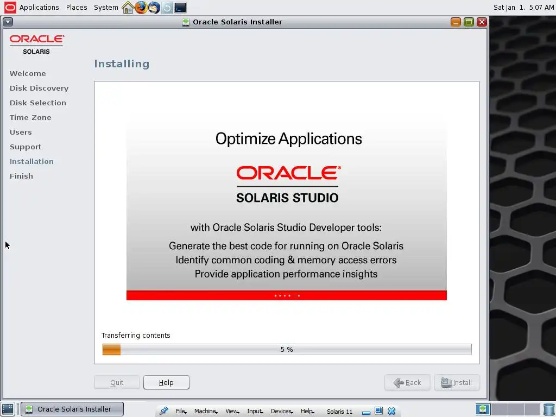This screenshot has width=556, height=417.
Task: Open the Update Manager refresh icon
Action: click(x=167, y=8)
